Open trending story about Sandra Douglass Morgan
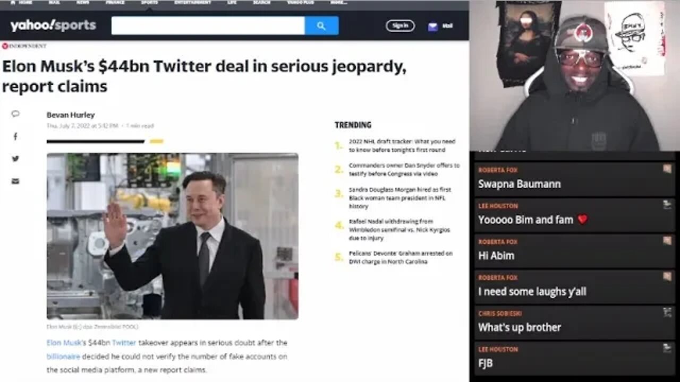This screenshot has height=382, width=680. (400, 198)
